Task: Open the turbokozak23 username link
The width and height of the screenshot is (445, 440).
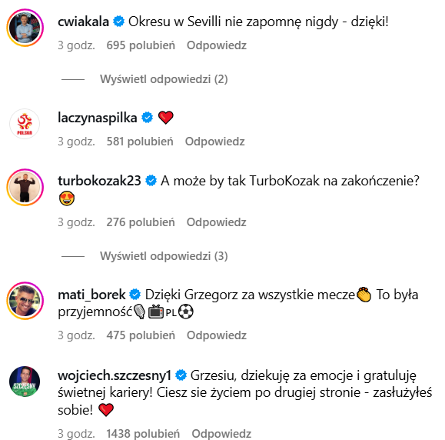Action: (x=99, y=181)
